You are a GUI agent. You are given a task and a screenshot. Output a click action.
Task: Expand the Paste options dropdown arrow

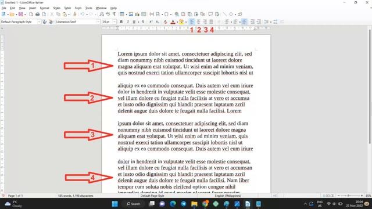click(69, 15)
